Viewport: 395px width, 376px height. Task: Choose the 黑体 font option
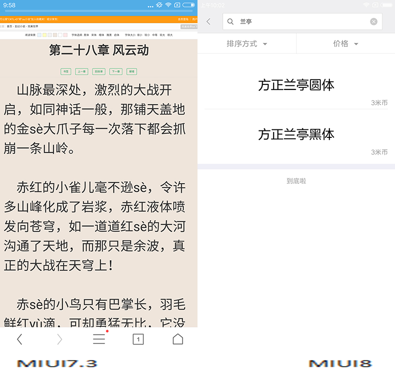pos(86,35)
